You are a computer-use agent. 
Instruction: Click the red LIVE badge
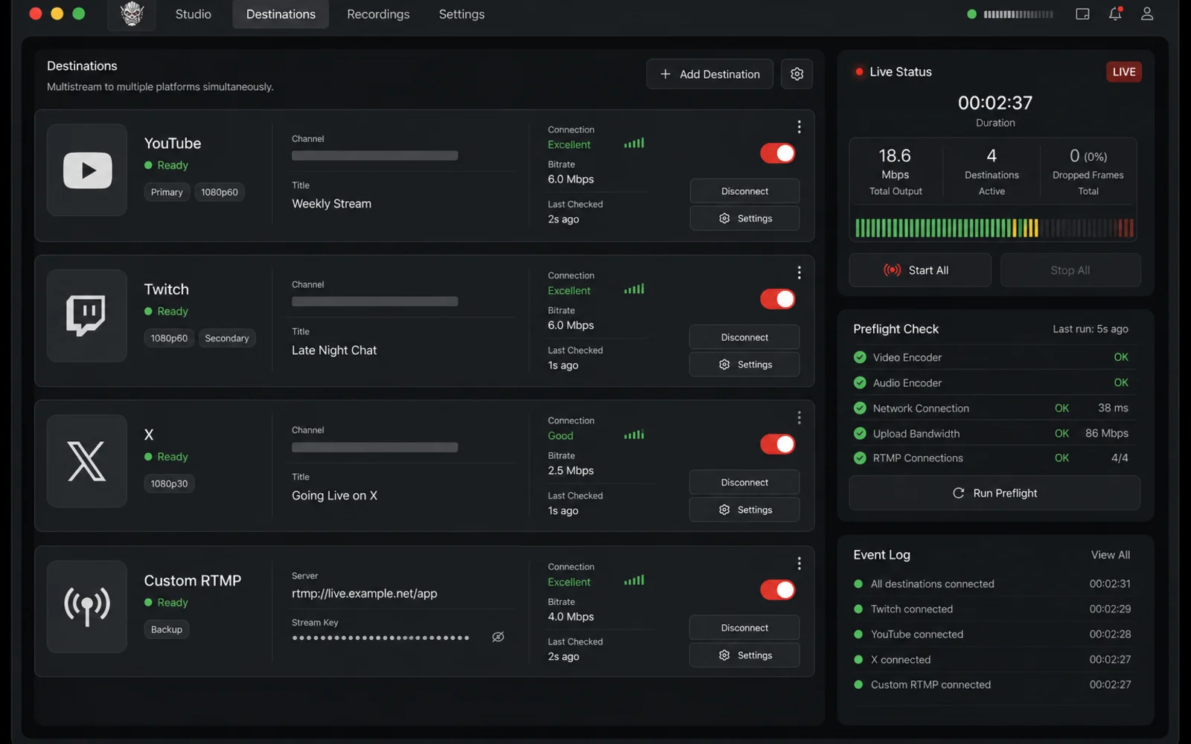pos(1123,72)
